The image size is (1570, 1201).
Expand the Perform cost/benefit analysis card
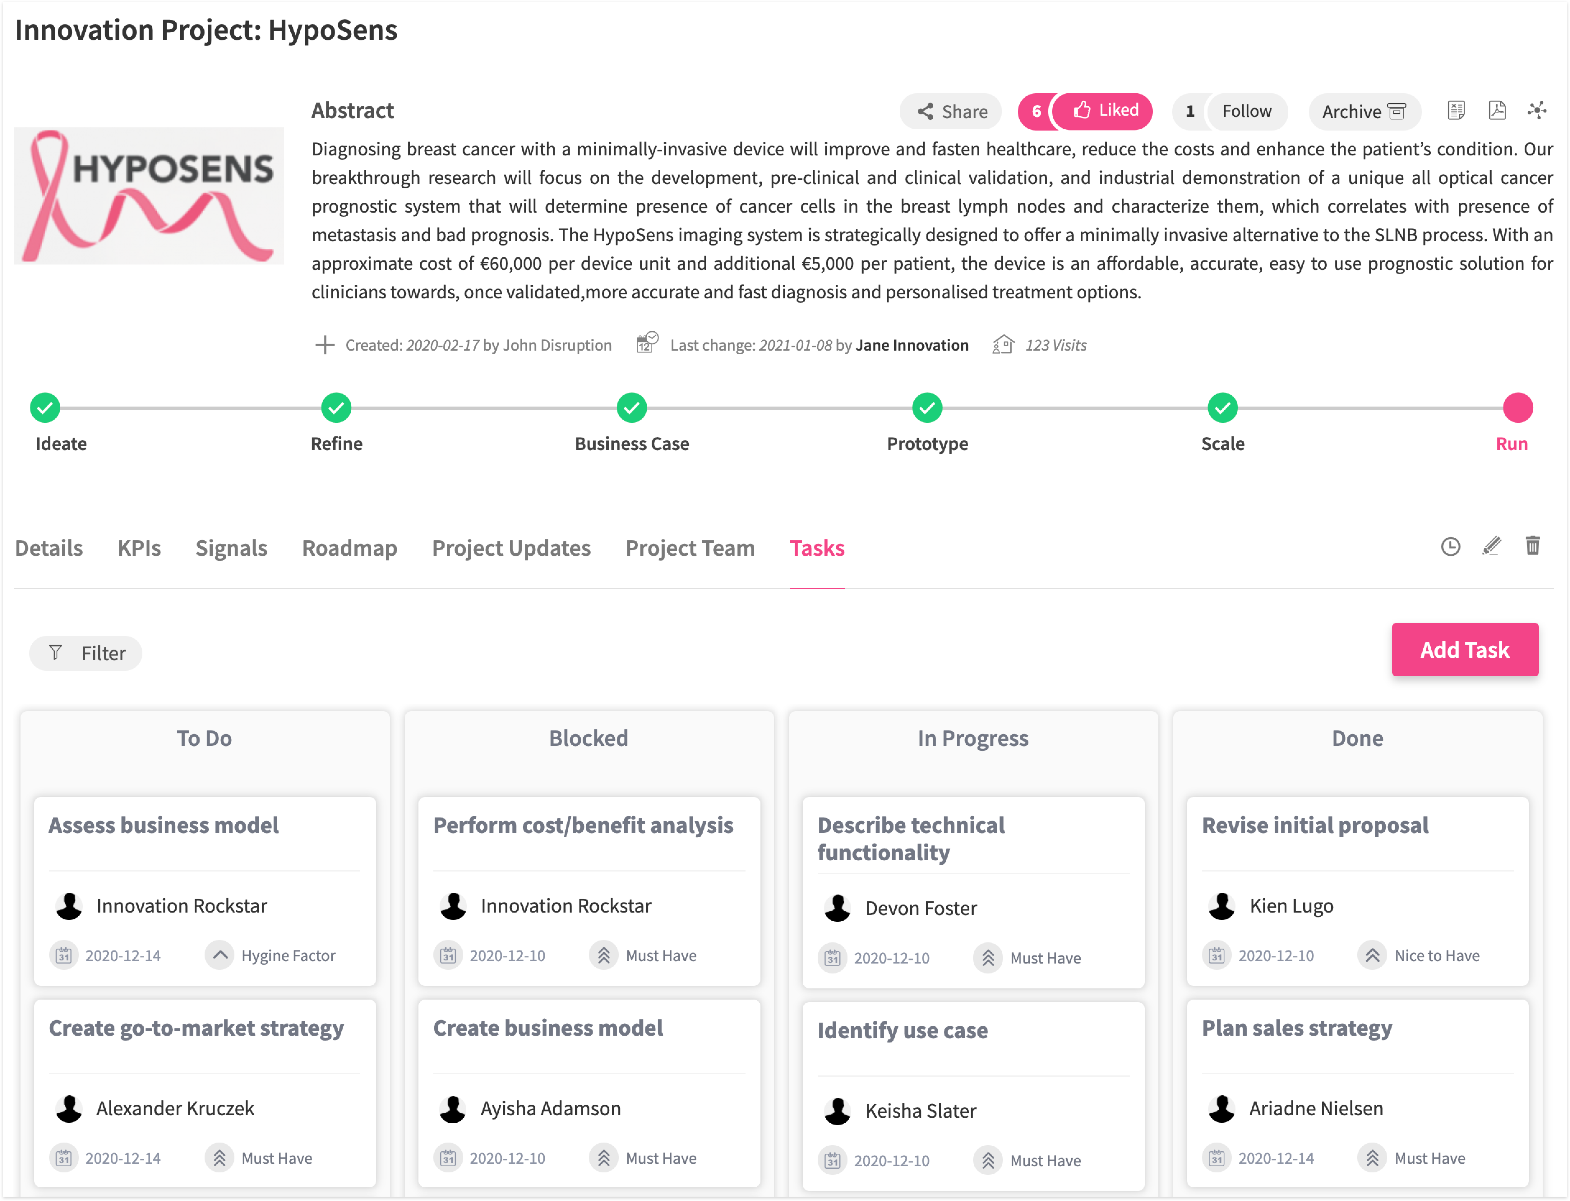(x=583, y=826)
